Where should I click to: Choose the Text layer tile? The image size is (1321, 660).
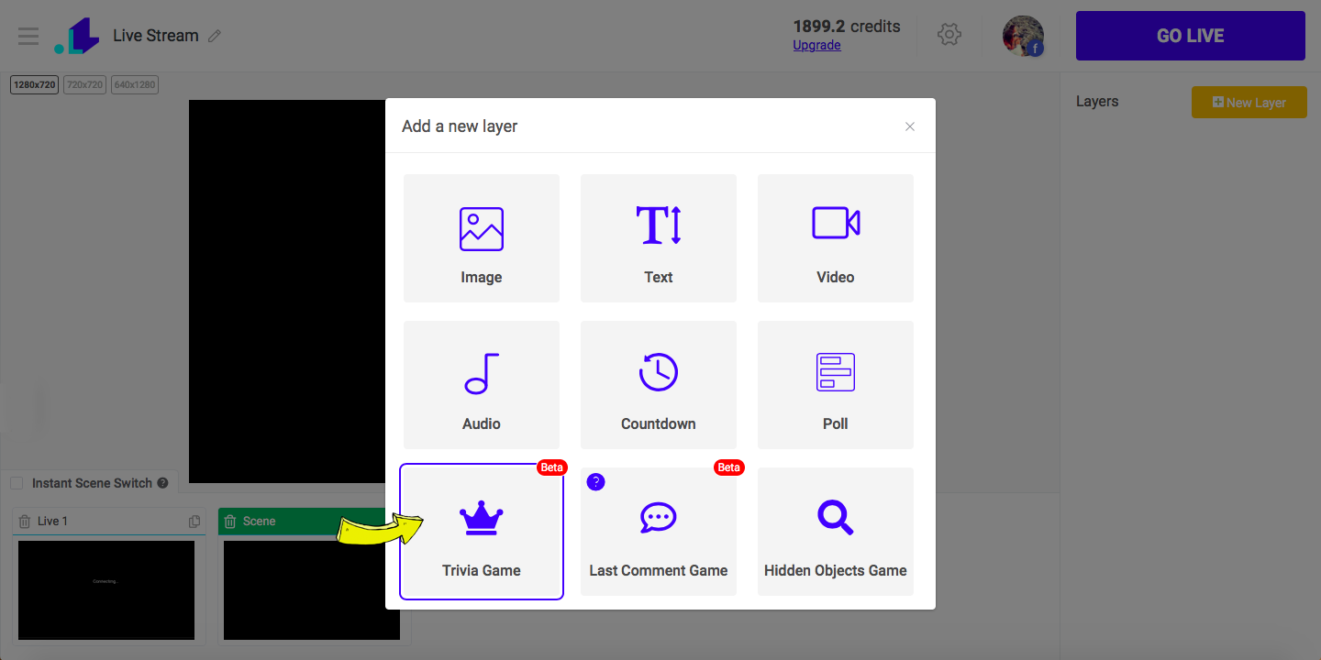(x=659, y=238)
